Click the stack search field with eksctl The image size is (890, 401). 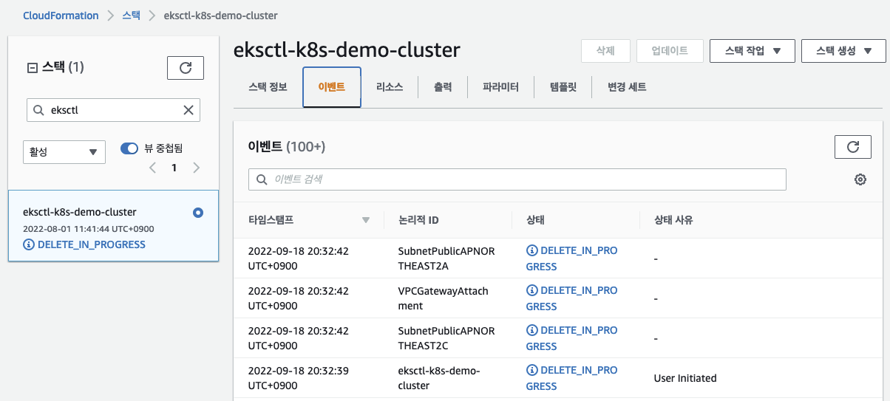tap(113, 111)
